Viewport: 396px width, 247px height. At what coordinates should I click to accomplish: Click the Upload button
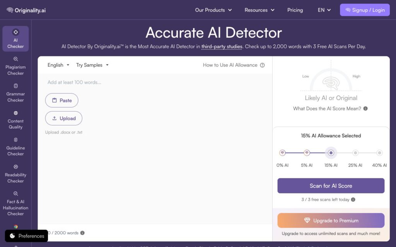coord(64,118)
